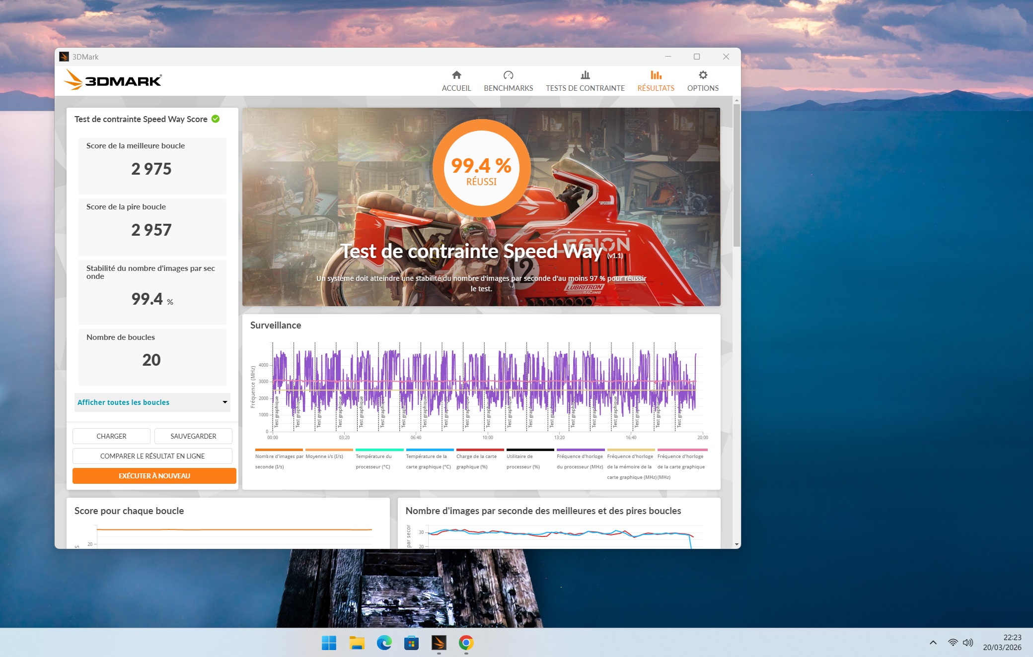Open Google Chrome from the taskbar
Screen dimensions: 1033x657
pos(466,643)
